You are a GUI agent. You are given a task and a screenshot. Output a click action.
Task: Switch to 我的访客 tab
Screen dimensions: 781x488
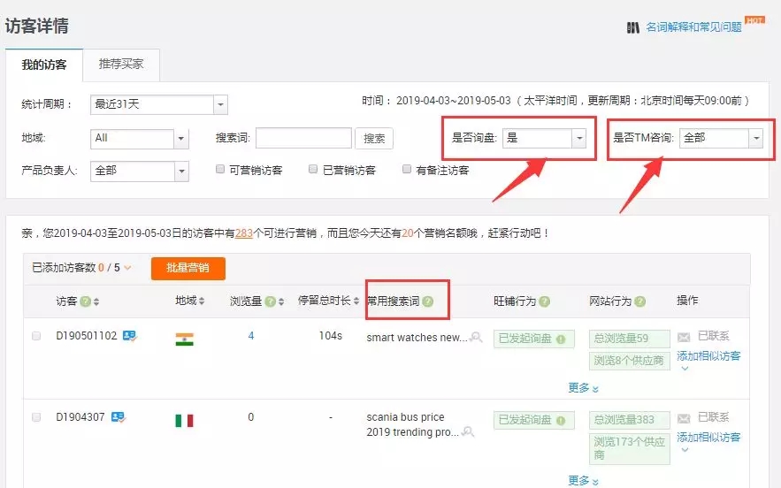click(x=44, y=65)
